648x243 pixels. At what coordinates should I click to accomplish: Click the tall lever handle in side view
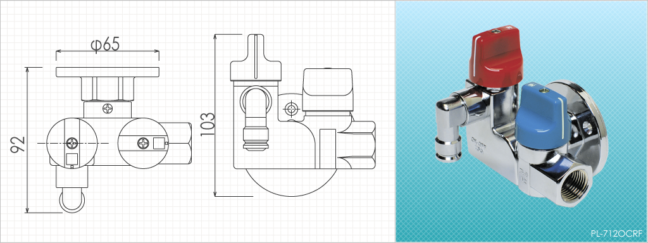pyautogui.click(x=256, y=57)
